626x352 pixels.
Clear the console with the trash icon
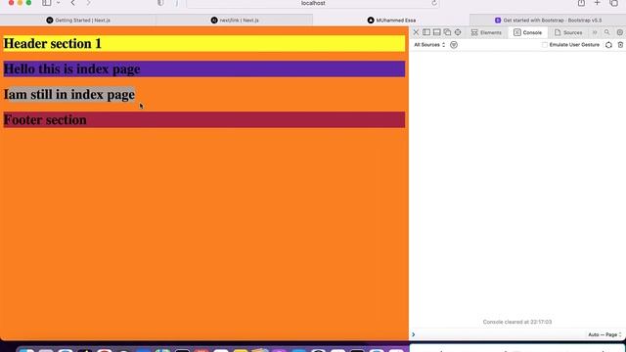pyautogui.click(x=620, y=45)
